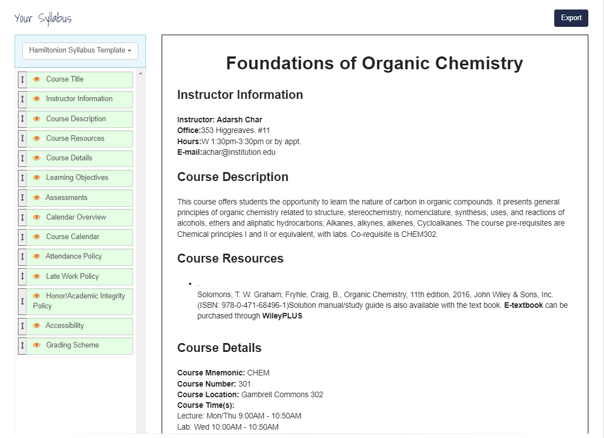Click the Foundations of Organic Chemistry title
604x438 pixels.
[374, 63]
